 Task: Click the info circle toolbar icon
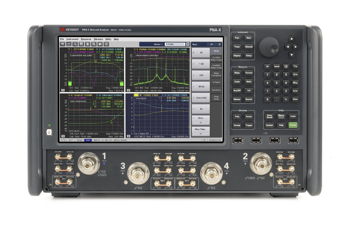click(x=107, y=44)
